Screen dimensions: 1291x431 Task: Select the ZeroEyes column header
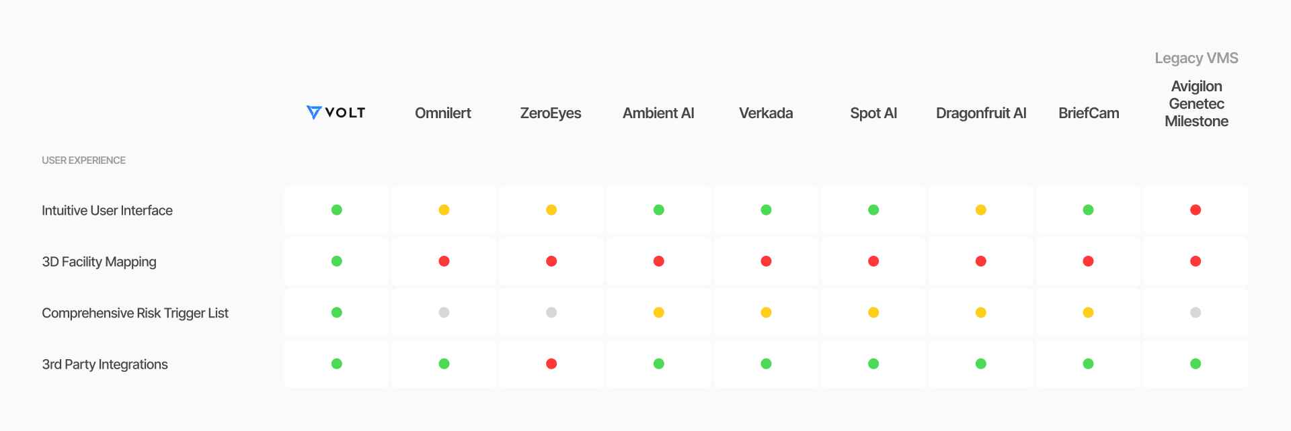pyautogui.click(x=551, y=113)
